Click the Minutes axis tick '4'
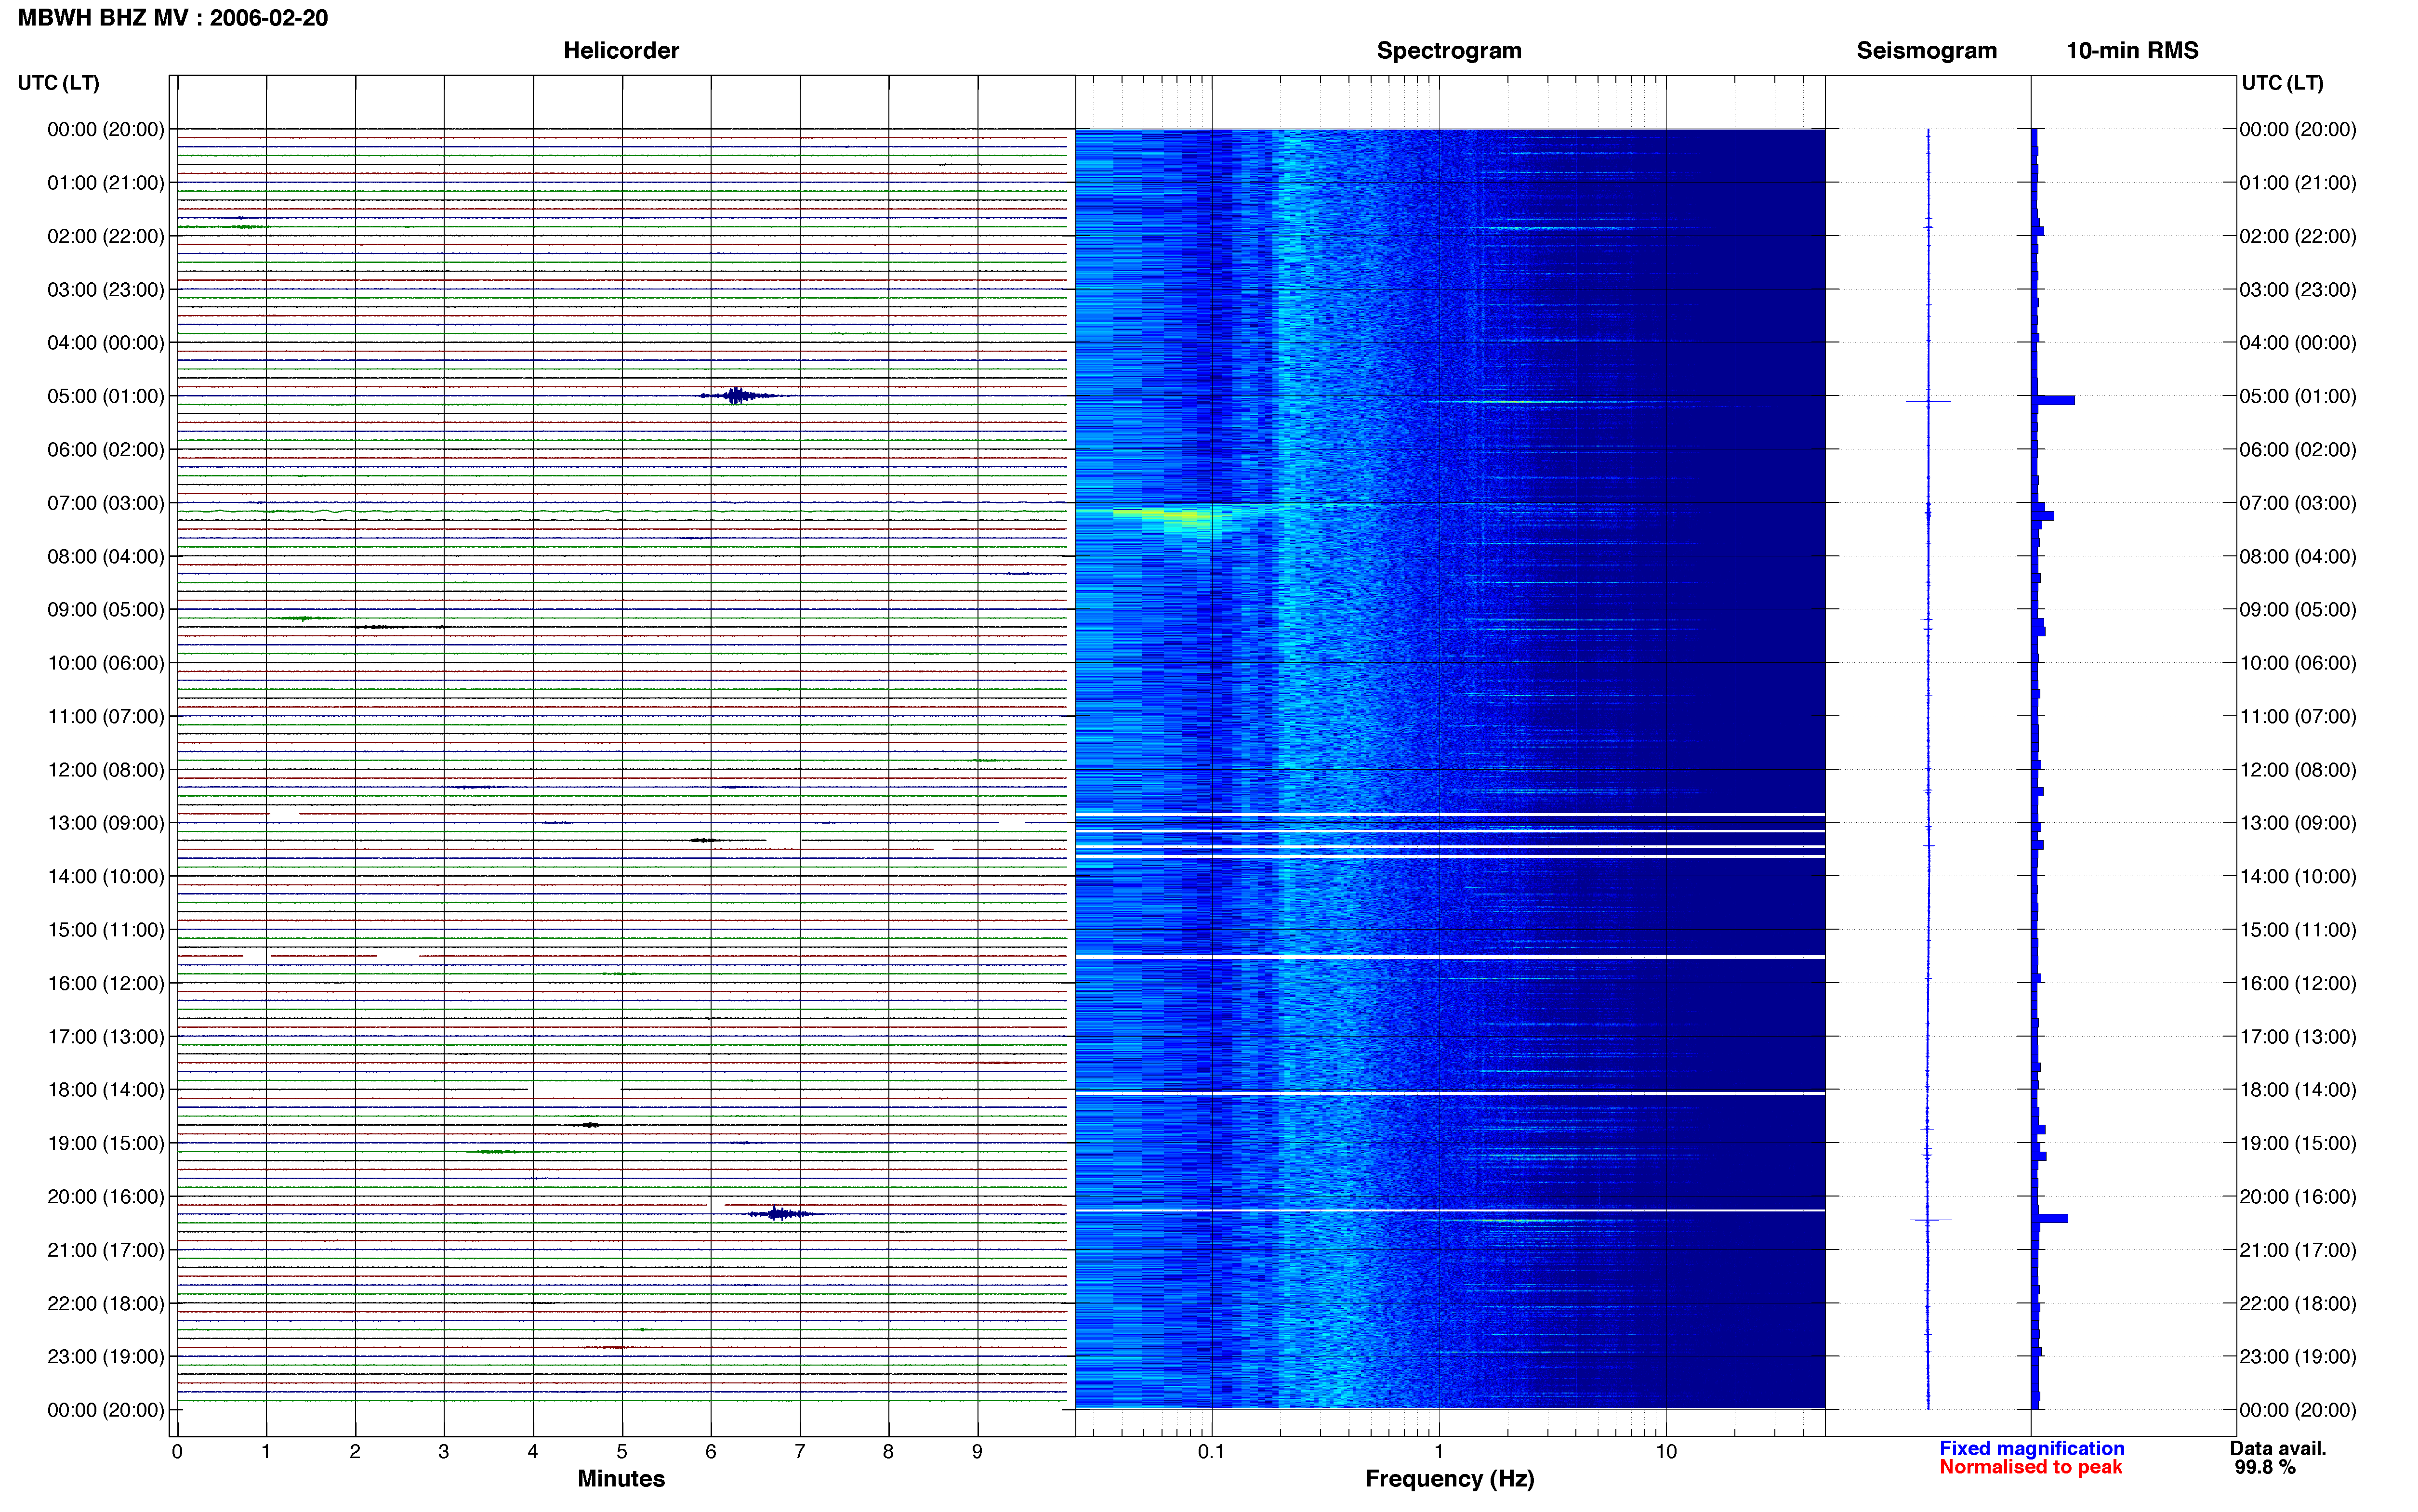Screen dimensions: 2418x1512 pos(533,1451)
